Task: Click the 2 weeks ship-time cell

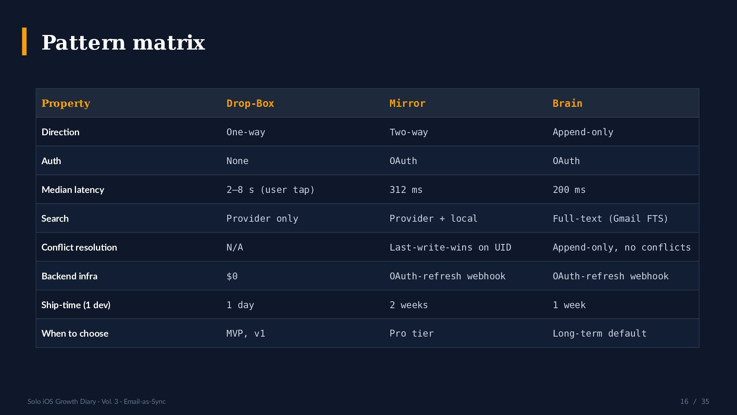Action: tap(408, 305)
